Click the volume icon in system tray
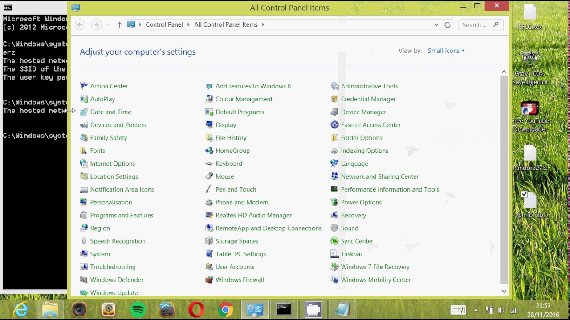 [x=501, y=310]
